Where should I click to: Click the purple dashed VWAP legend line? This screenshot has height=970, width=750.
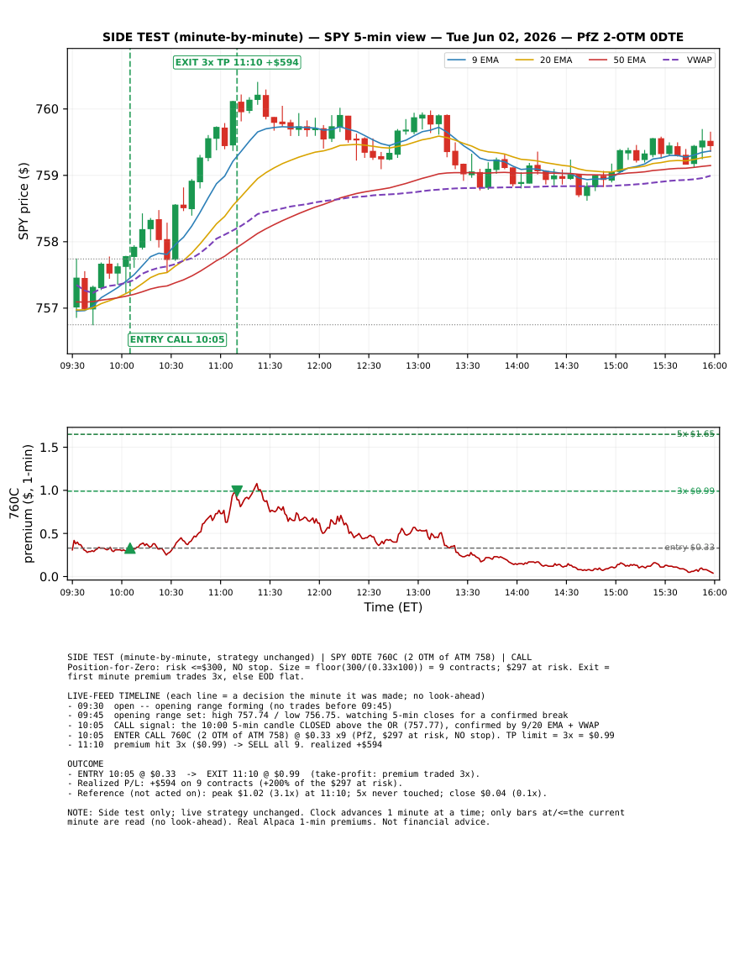point(671,60)
